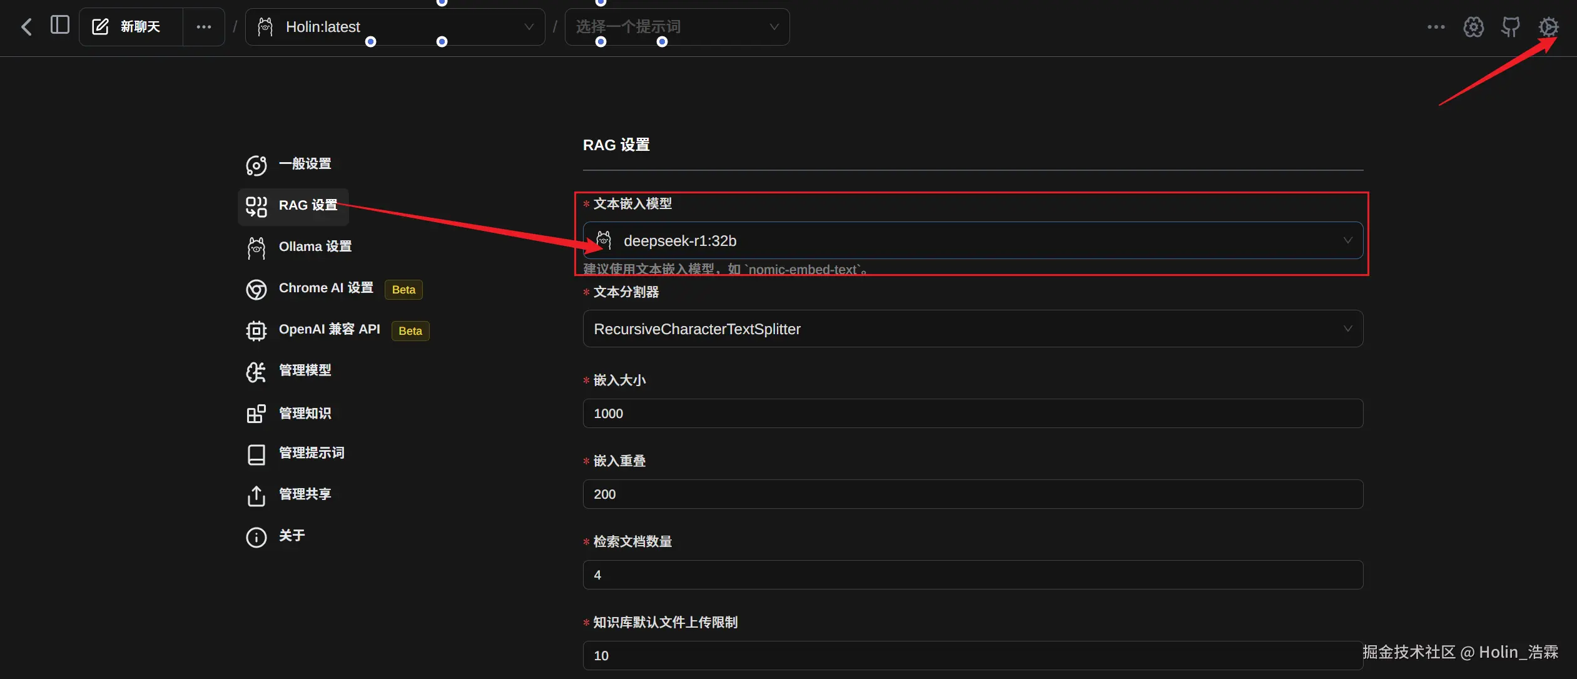1577x679 pixels.
Task: Open the model settings icon in header
Action: (x=1473, y=27)
